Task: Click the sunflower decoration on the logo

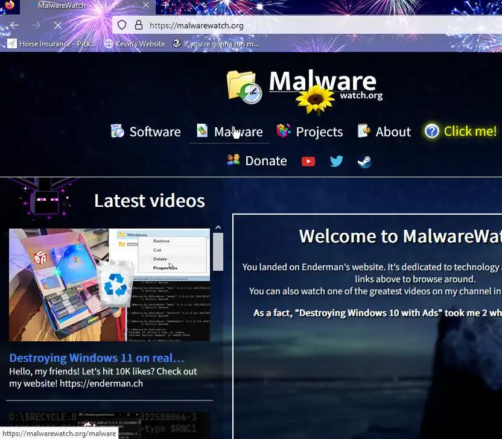Action: pyautogui.click(x=316, y=100)
